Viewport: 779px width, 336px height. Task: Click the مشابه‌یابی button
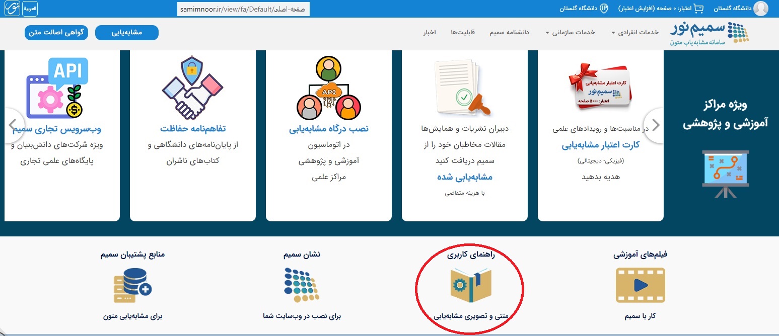point(126,33)
